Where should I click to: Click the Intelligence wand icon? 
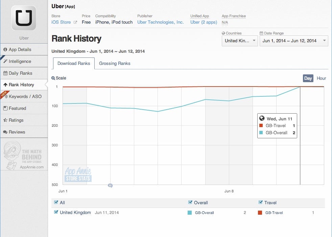point(5,61)
